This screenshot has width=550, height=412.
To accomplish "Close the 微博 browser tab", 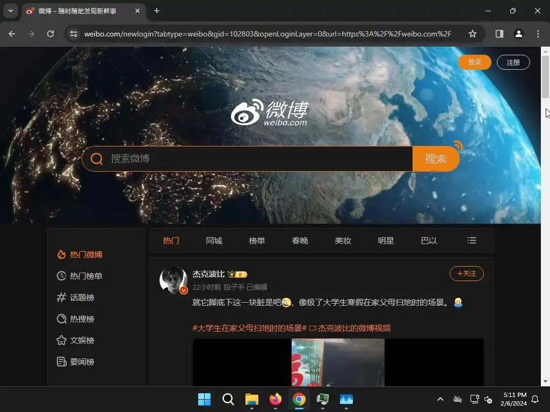I will coord(137,11).
